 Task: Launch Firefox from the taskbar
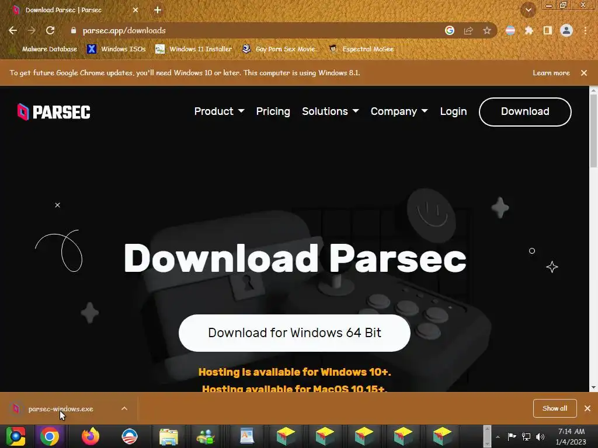point(91,436)
